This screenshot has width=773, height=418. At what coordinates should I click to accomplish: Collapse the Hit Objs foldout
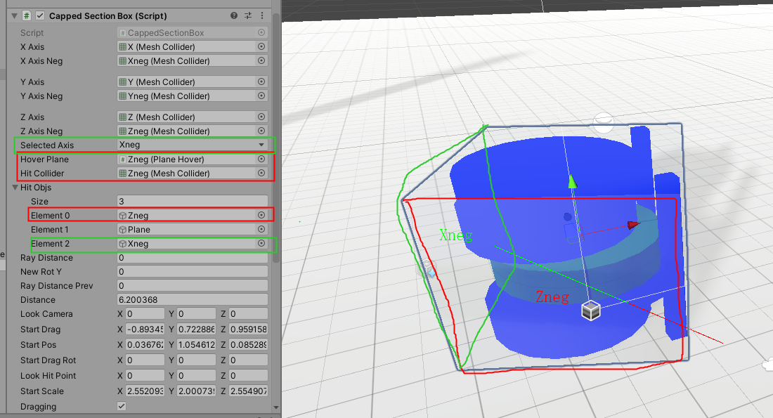[15, 187]
